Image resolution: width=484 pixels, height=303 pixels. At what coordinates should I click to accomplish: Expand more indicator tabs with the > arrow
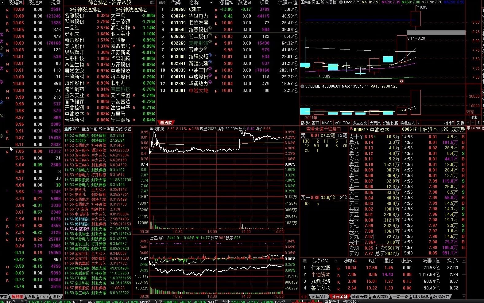click(418, 123)
